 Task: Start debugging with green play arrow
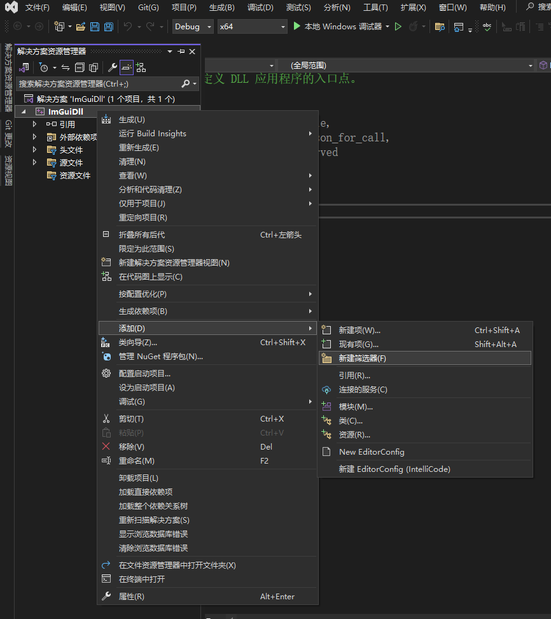(x=297, y=27)
